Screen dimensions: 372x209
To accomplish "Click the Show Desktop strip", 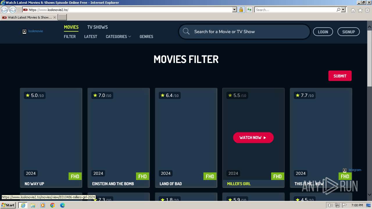I will tap(369, 205).
